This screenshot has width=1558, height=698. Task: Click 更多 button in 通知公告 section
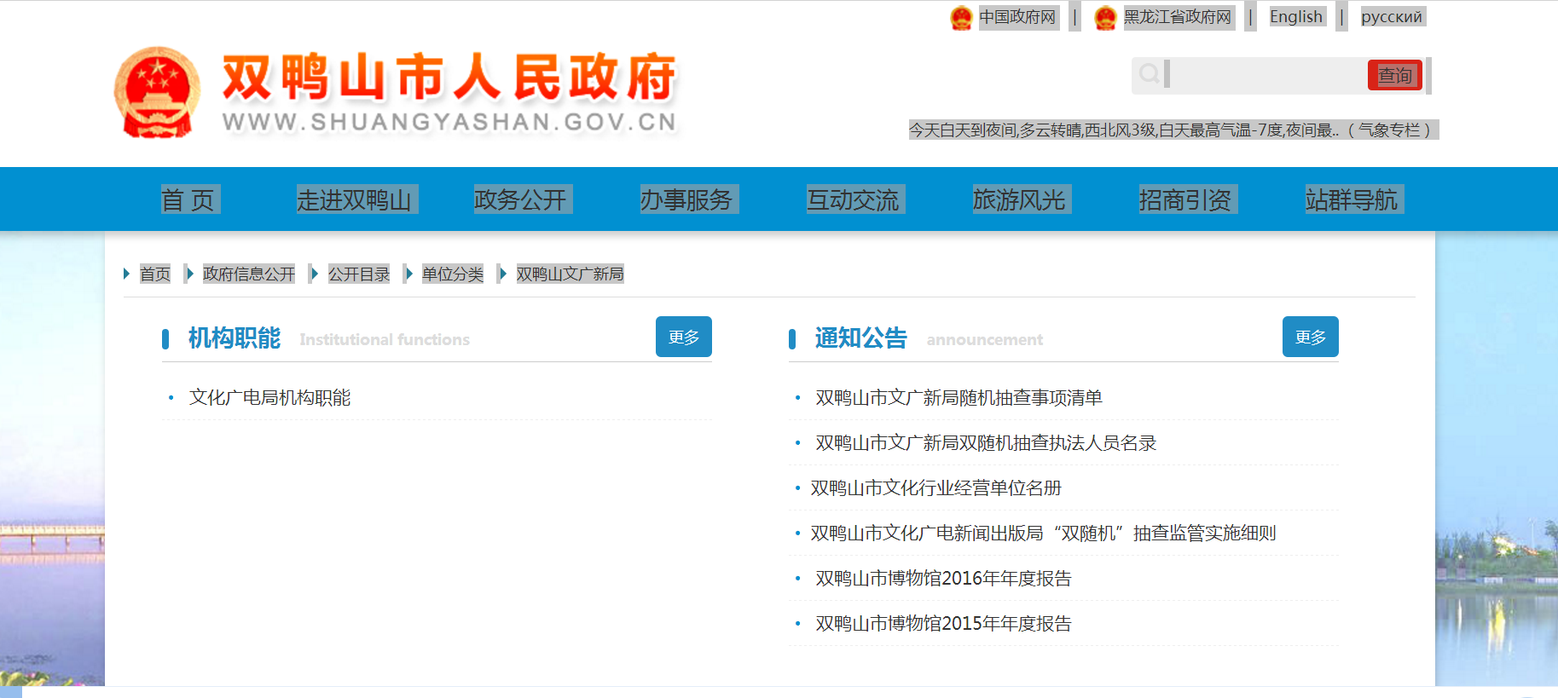pyautogui.click(x=1310, y=337)
